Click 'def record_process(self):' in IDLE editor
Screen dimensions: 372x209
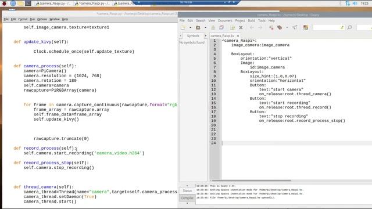point(45,149)
